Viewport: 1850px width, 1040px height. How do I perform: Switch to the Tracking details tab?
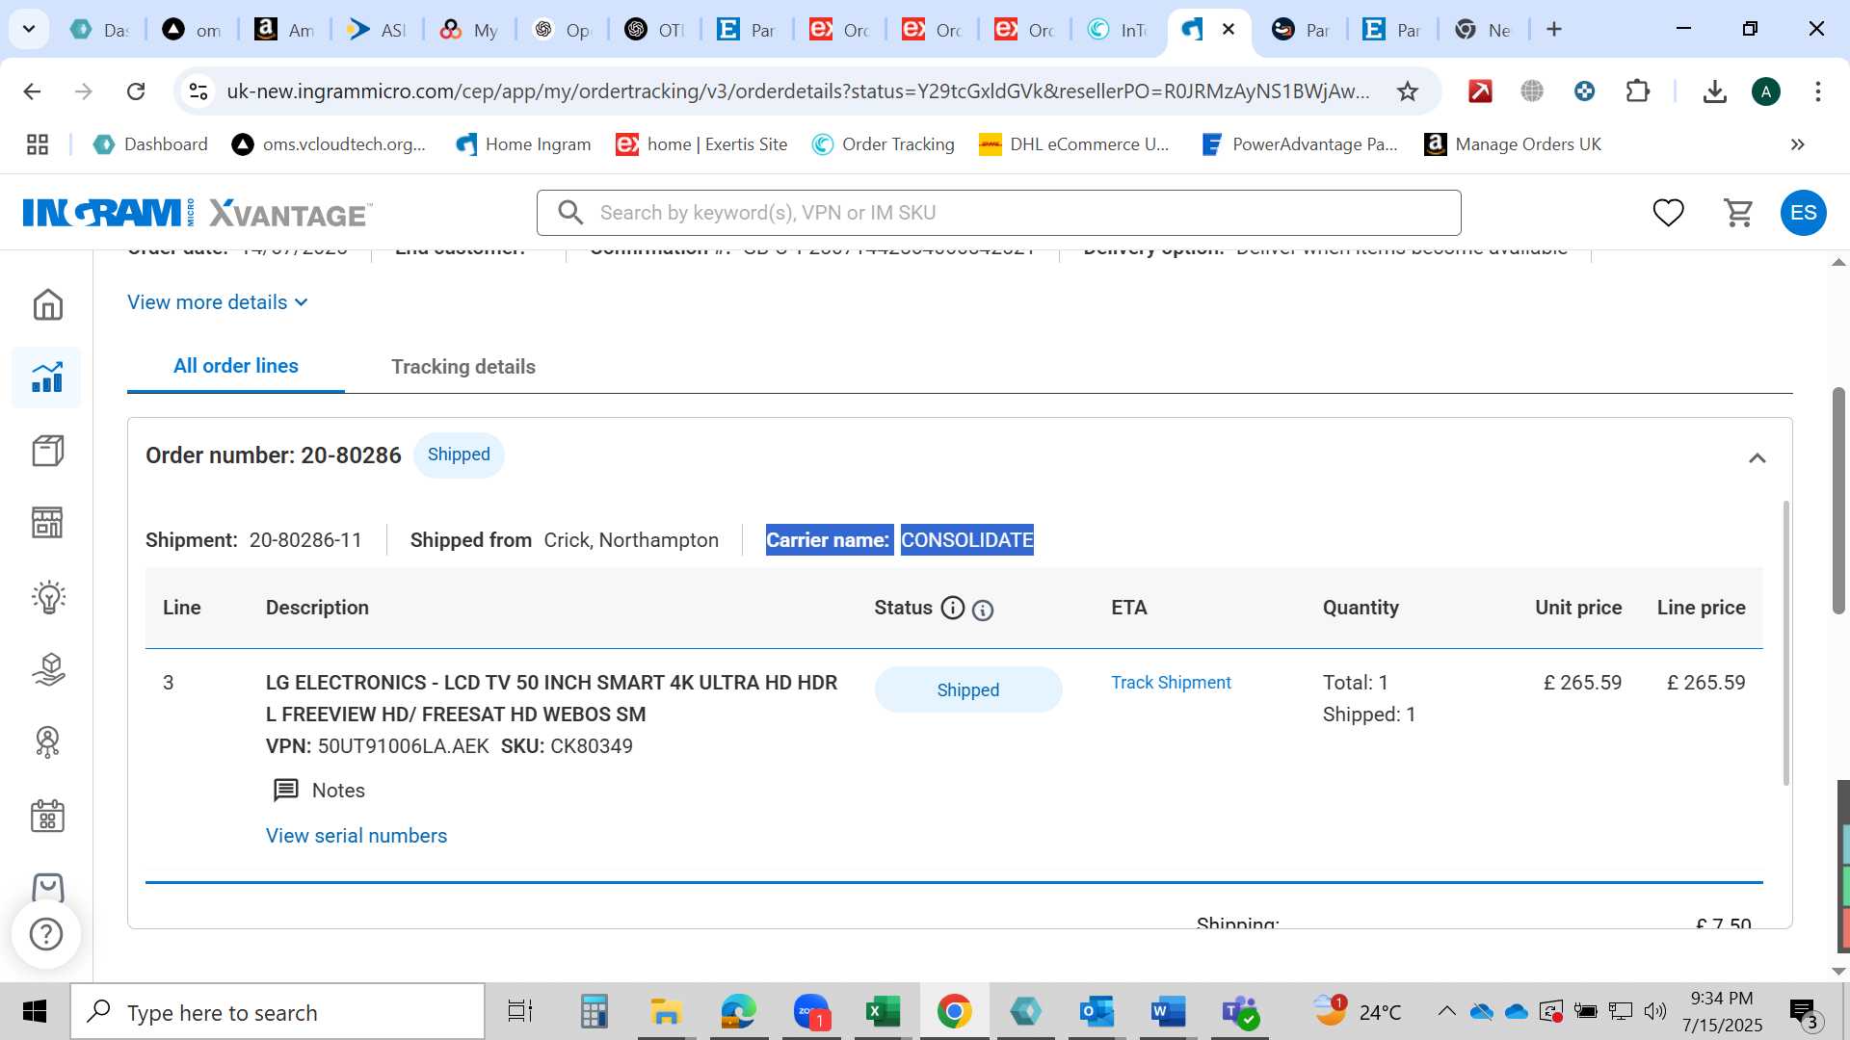[x=463, y=367]
